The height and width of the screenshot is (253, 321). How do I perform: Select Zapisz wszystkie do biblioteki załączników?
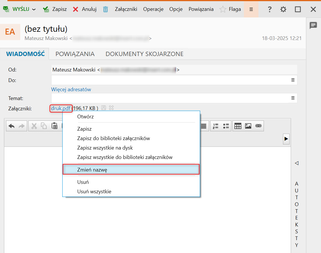tap(131, 157)
